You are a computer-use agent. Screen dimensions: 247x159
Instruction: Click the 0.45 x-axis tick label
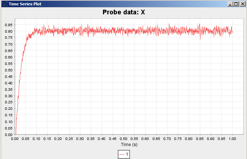click(113, 139)
